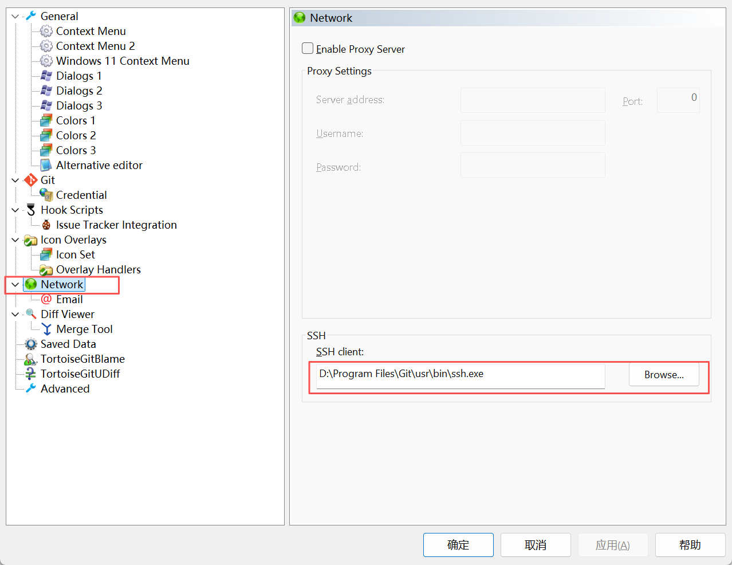Click the Issue Tracker Integration bug icon
This screenshot has width=732, height=565.
46,225
